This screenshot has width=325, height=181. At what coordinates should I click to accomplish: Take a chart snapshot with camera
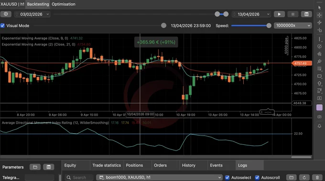pyautogui.click(x=319, y=117)
